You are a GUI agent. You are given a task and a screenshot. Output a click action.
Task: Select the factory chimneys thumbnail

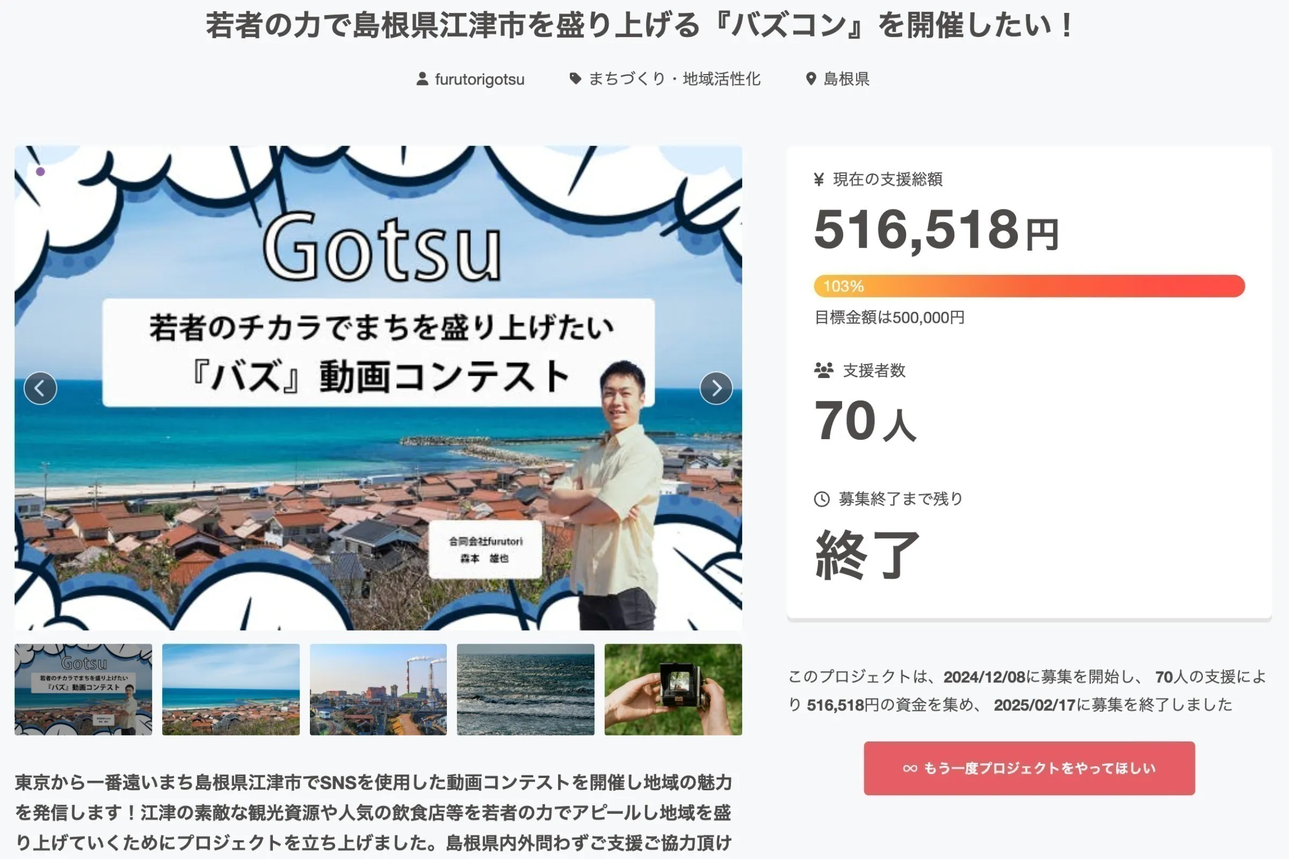[378, 689]
